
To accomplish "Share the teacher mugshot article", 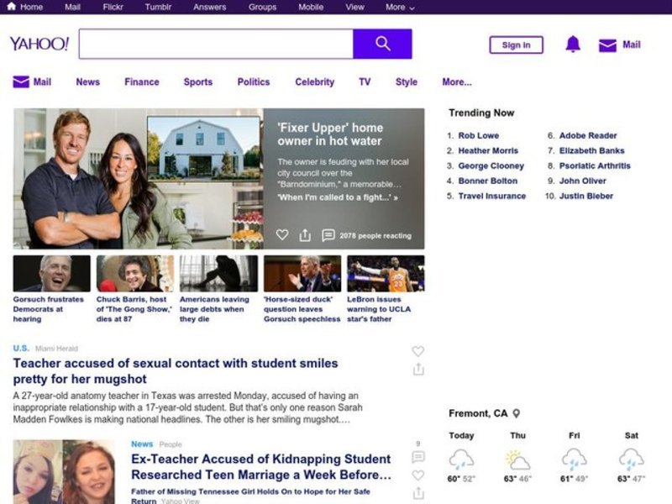I will [x=418, y=370].
